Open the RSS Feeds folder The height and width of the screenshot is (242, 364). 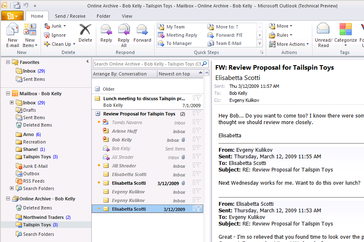(x=30, y=181)
